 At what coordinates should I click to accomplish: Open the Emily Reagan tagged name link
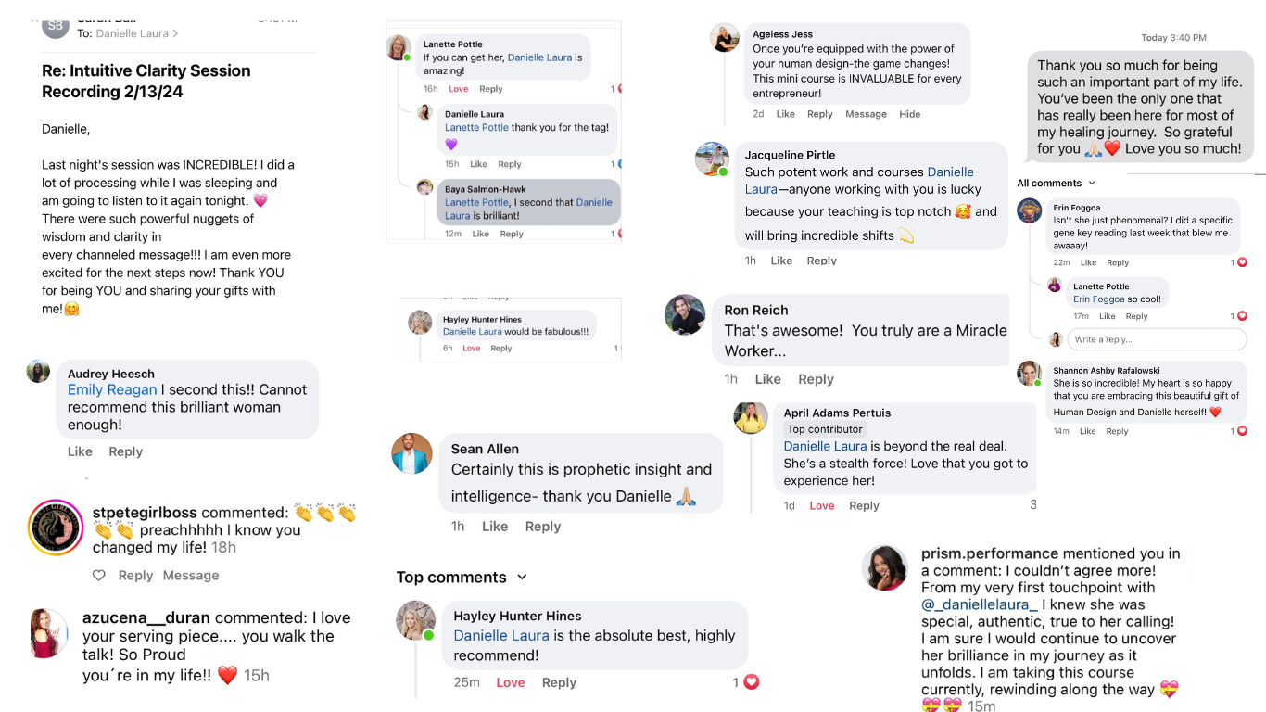[x=112, y=390]
